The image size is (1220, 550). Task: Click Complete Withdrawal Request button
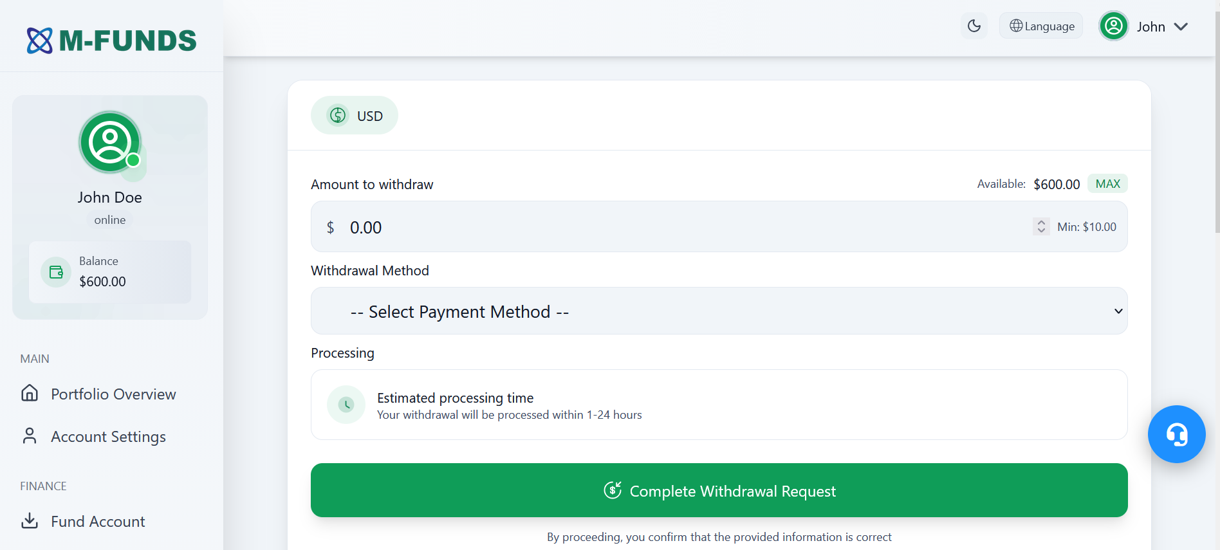point(719,490)
